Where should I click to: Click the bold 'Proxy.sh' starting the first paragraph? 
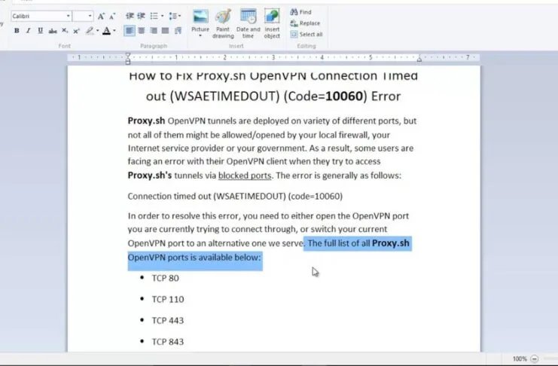pyautogui.click(x=146, y=121)
